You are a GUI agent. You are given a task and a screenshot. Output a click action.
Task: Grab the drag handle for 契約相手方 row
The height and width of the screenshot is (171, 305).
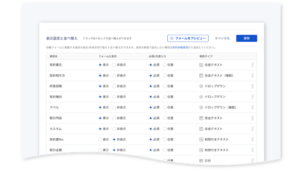click(x=253, y=76)
